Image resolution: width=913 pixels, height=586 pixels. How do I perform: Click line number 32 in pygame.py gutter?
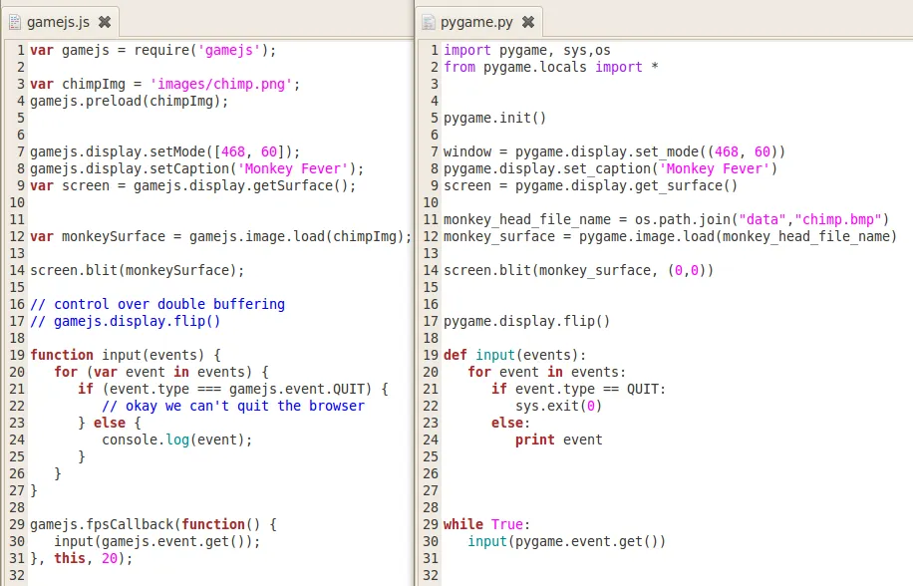pyautogui.click(x=431, y=575)
